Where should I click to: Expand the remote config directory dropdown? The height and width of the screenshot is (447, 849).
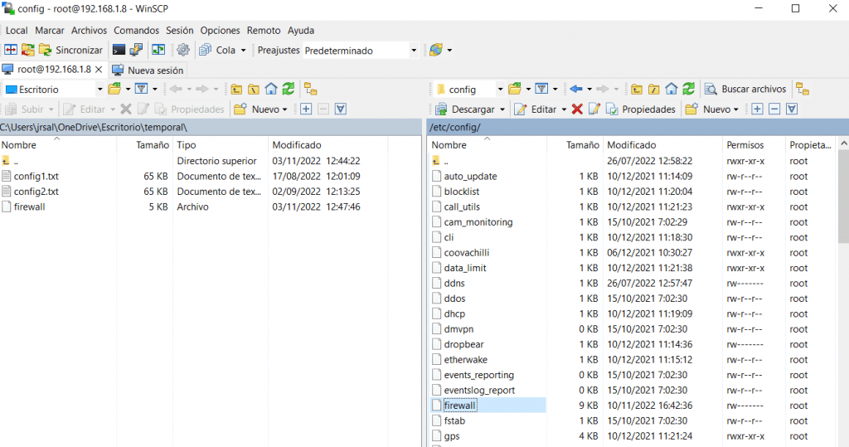(x=500, y=89)
